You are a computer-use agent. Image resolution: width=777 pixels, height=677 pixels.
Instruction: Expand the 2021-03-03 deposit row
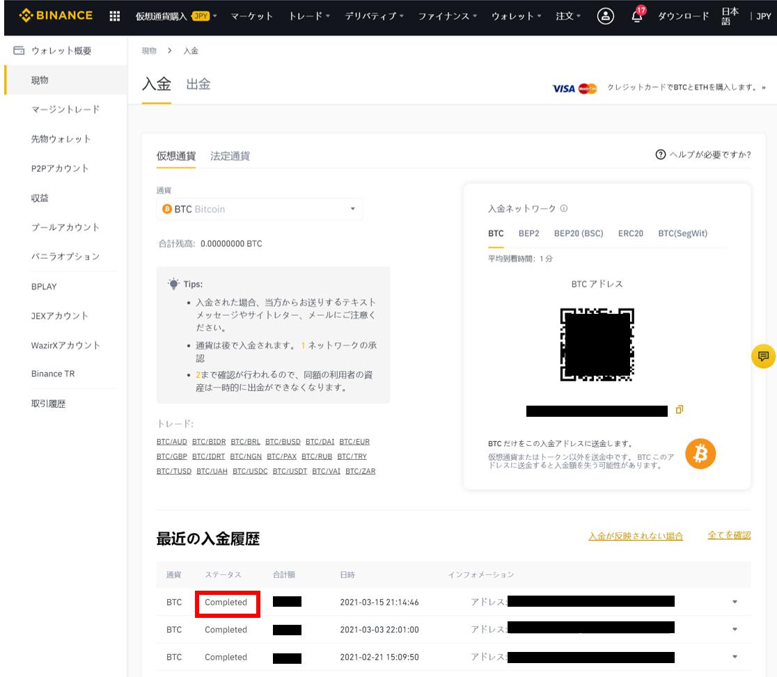pos(735,629)
